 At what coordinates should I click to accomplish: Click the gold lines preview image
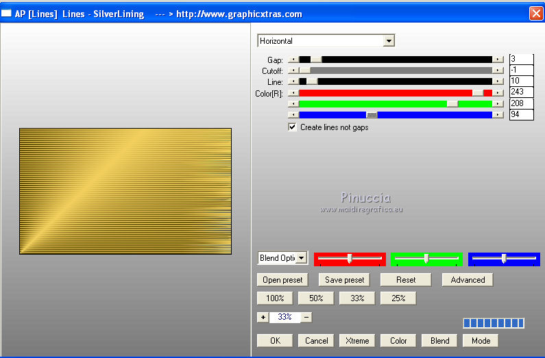click(x=125, y=191)
